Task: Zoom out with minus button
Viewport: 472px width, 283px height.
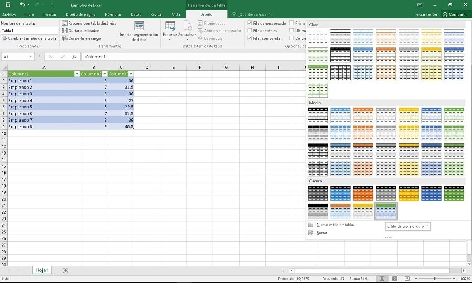Action: pyautogui.click(x=416, y=279)
